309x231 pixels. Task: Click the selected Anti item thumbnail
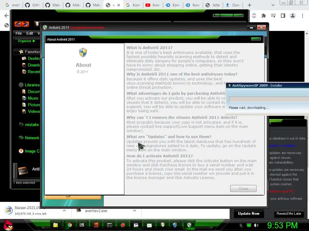pos(23,170)
